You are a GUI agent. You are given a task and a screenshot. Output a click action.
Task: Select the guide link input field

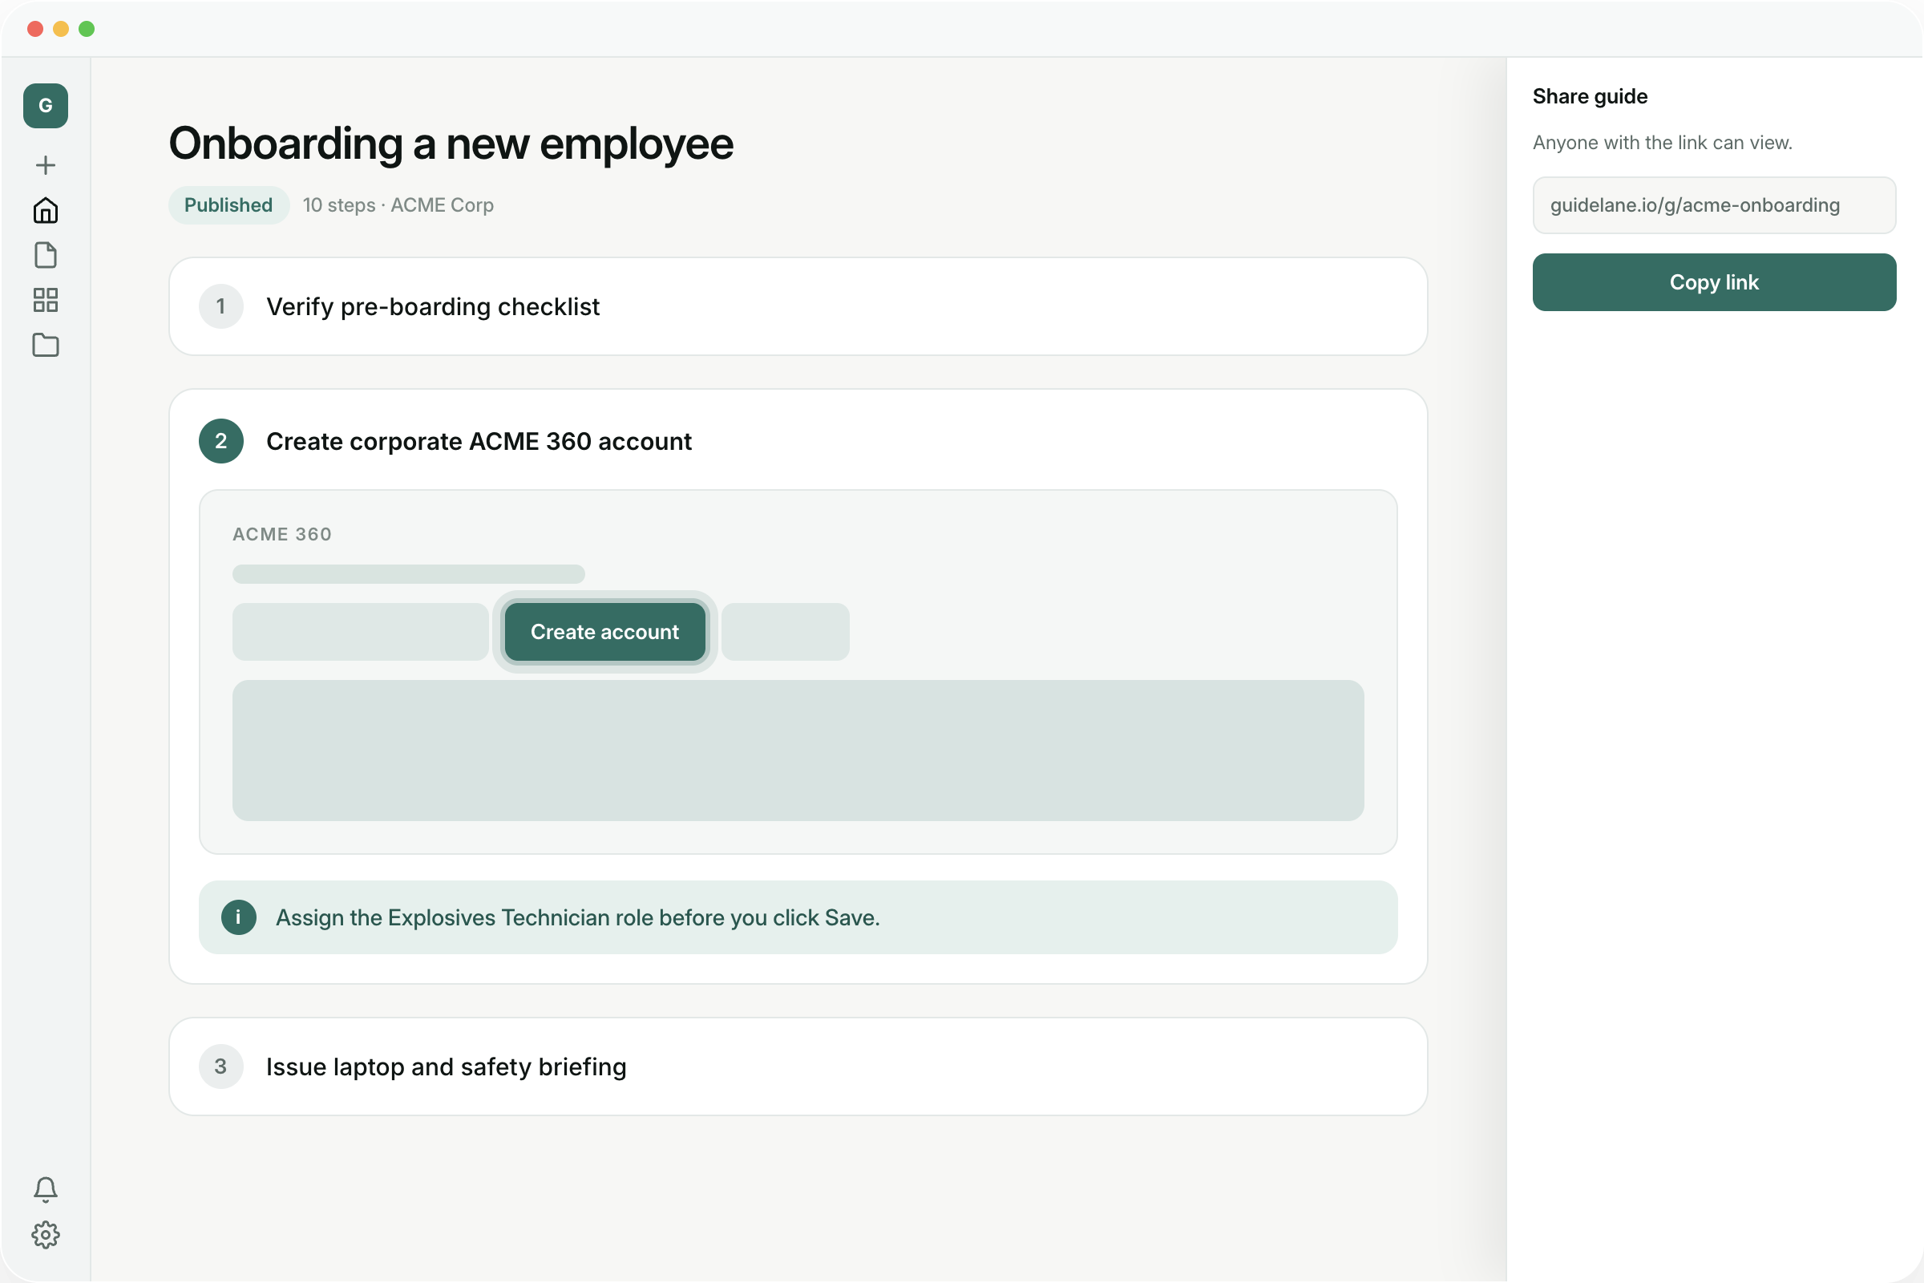coord(1715,205)
